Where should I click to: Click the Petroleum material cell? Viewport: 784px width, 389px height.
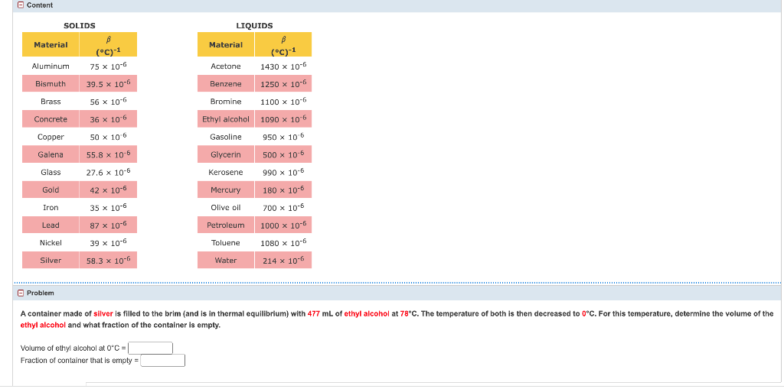pos(226,225)
